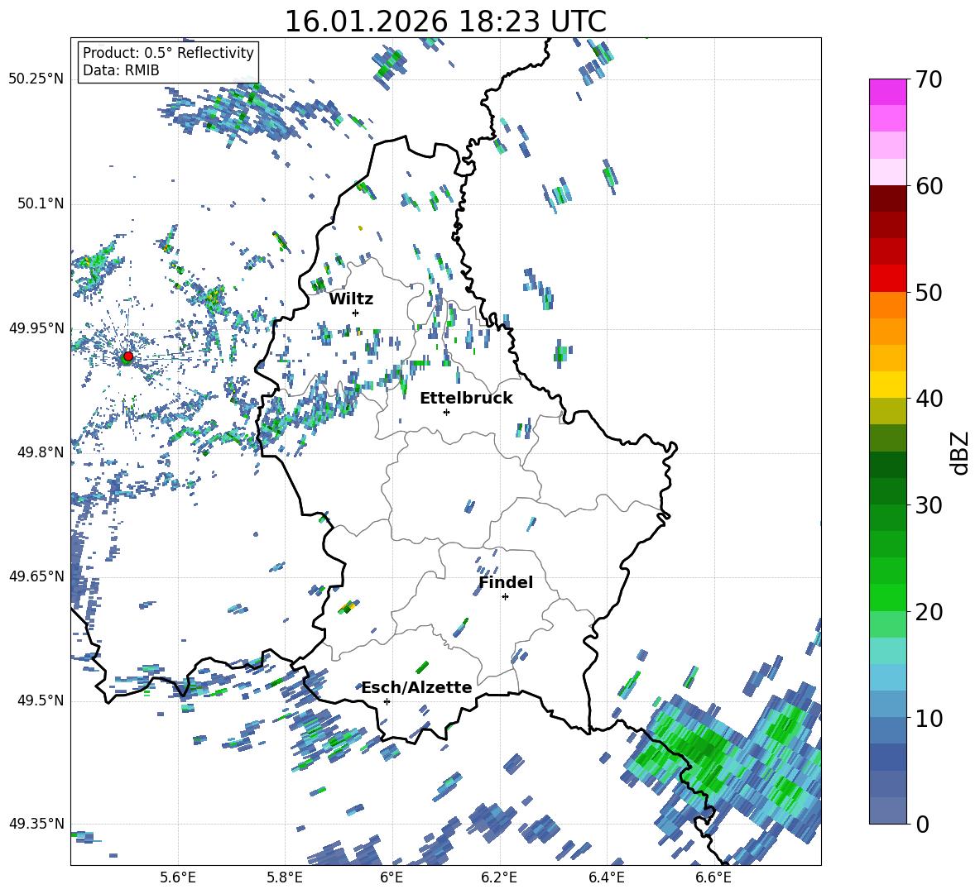Click the colorbar tick label 0
The width and height of the screenshot is (980, 894).
[x=922, y=824]
